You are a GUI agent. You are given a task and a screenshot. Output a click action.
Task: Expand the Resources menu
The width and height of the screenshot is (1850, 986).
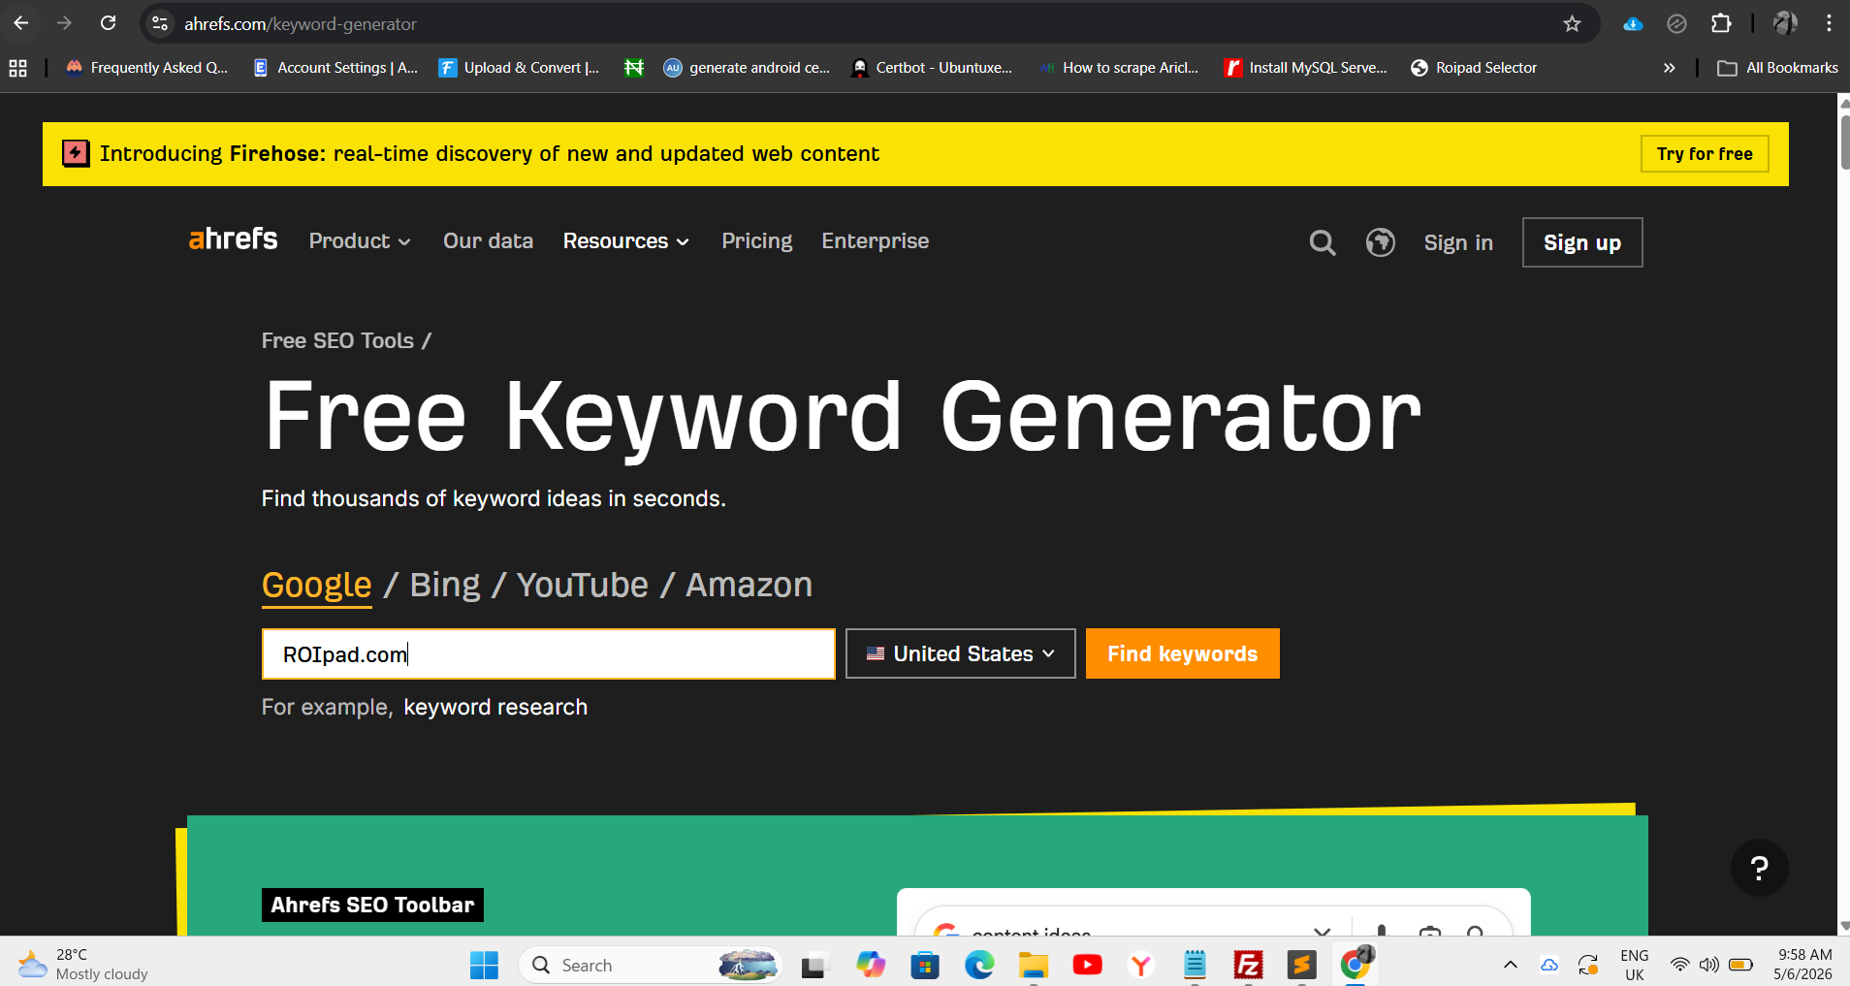tap(626, 241)
